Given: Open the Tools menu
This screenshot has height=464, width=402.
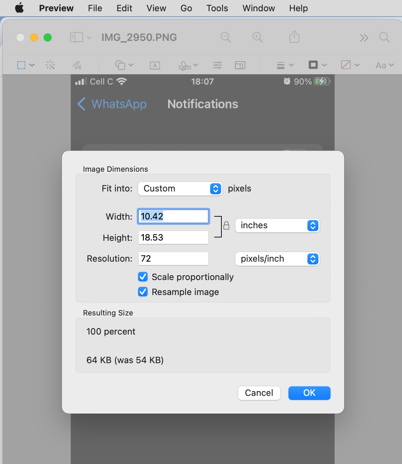Looking at the screenshot, I should pyautogui.click(x=217, y=8).
